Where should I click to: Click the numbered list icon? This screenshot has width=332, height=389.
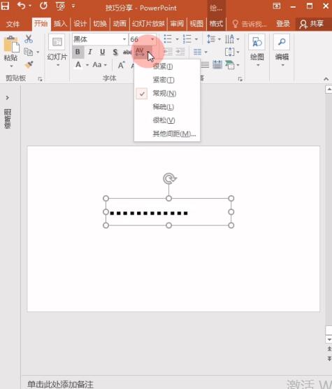[187, 39]
